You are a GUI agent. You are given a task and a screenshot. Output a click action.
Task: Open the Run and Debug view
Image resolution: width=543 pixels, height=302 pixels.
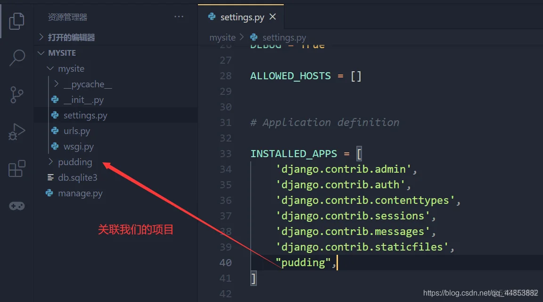(16, 132)
